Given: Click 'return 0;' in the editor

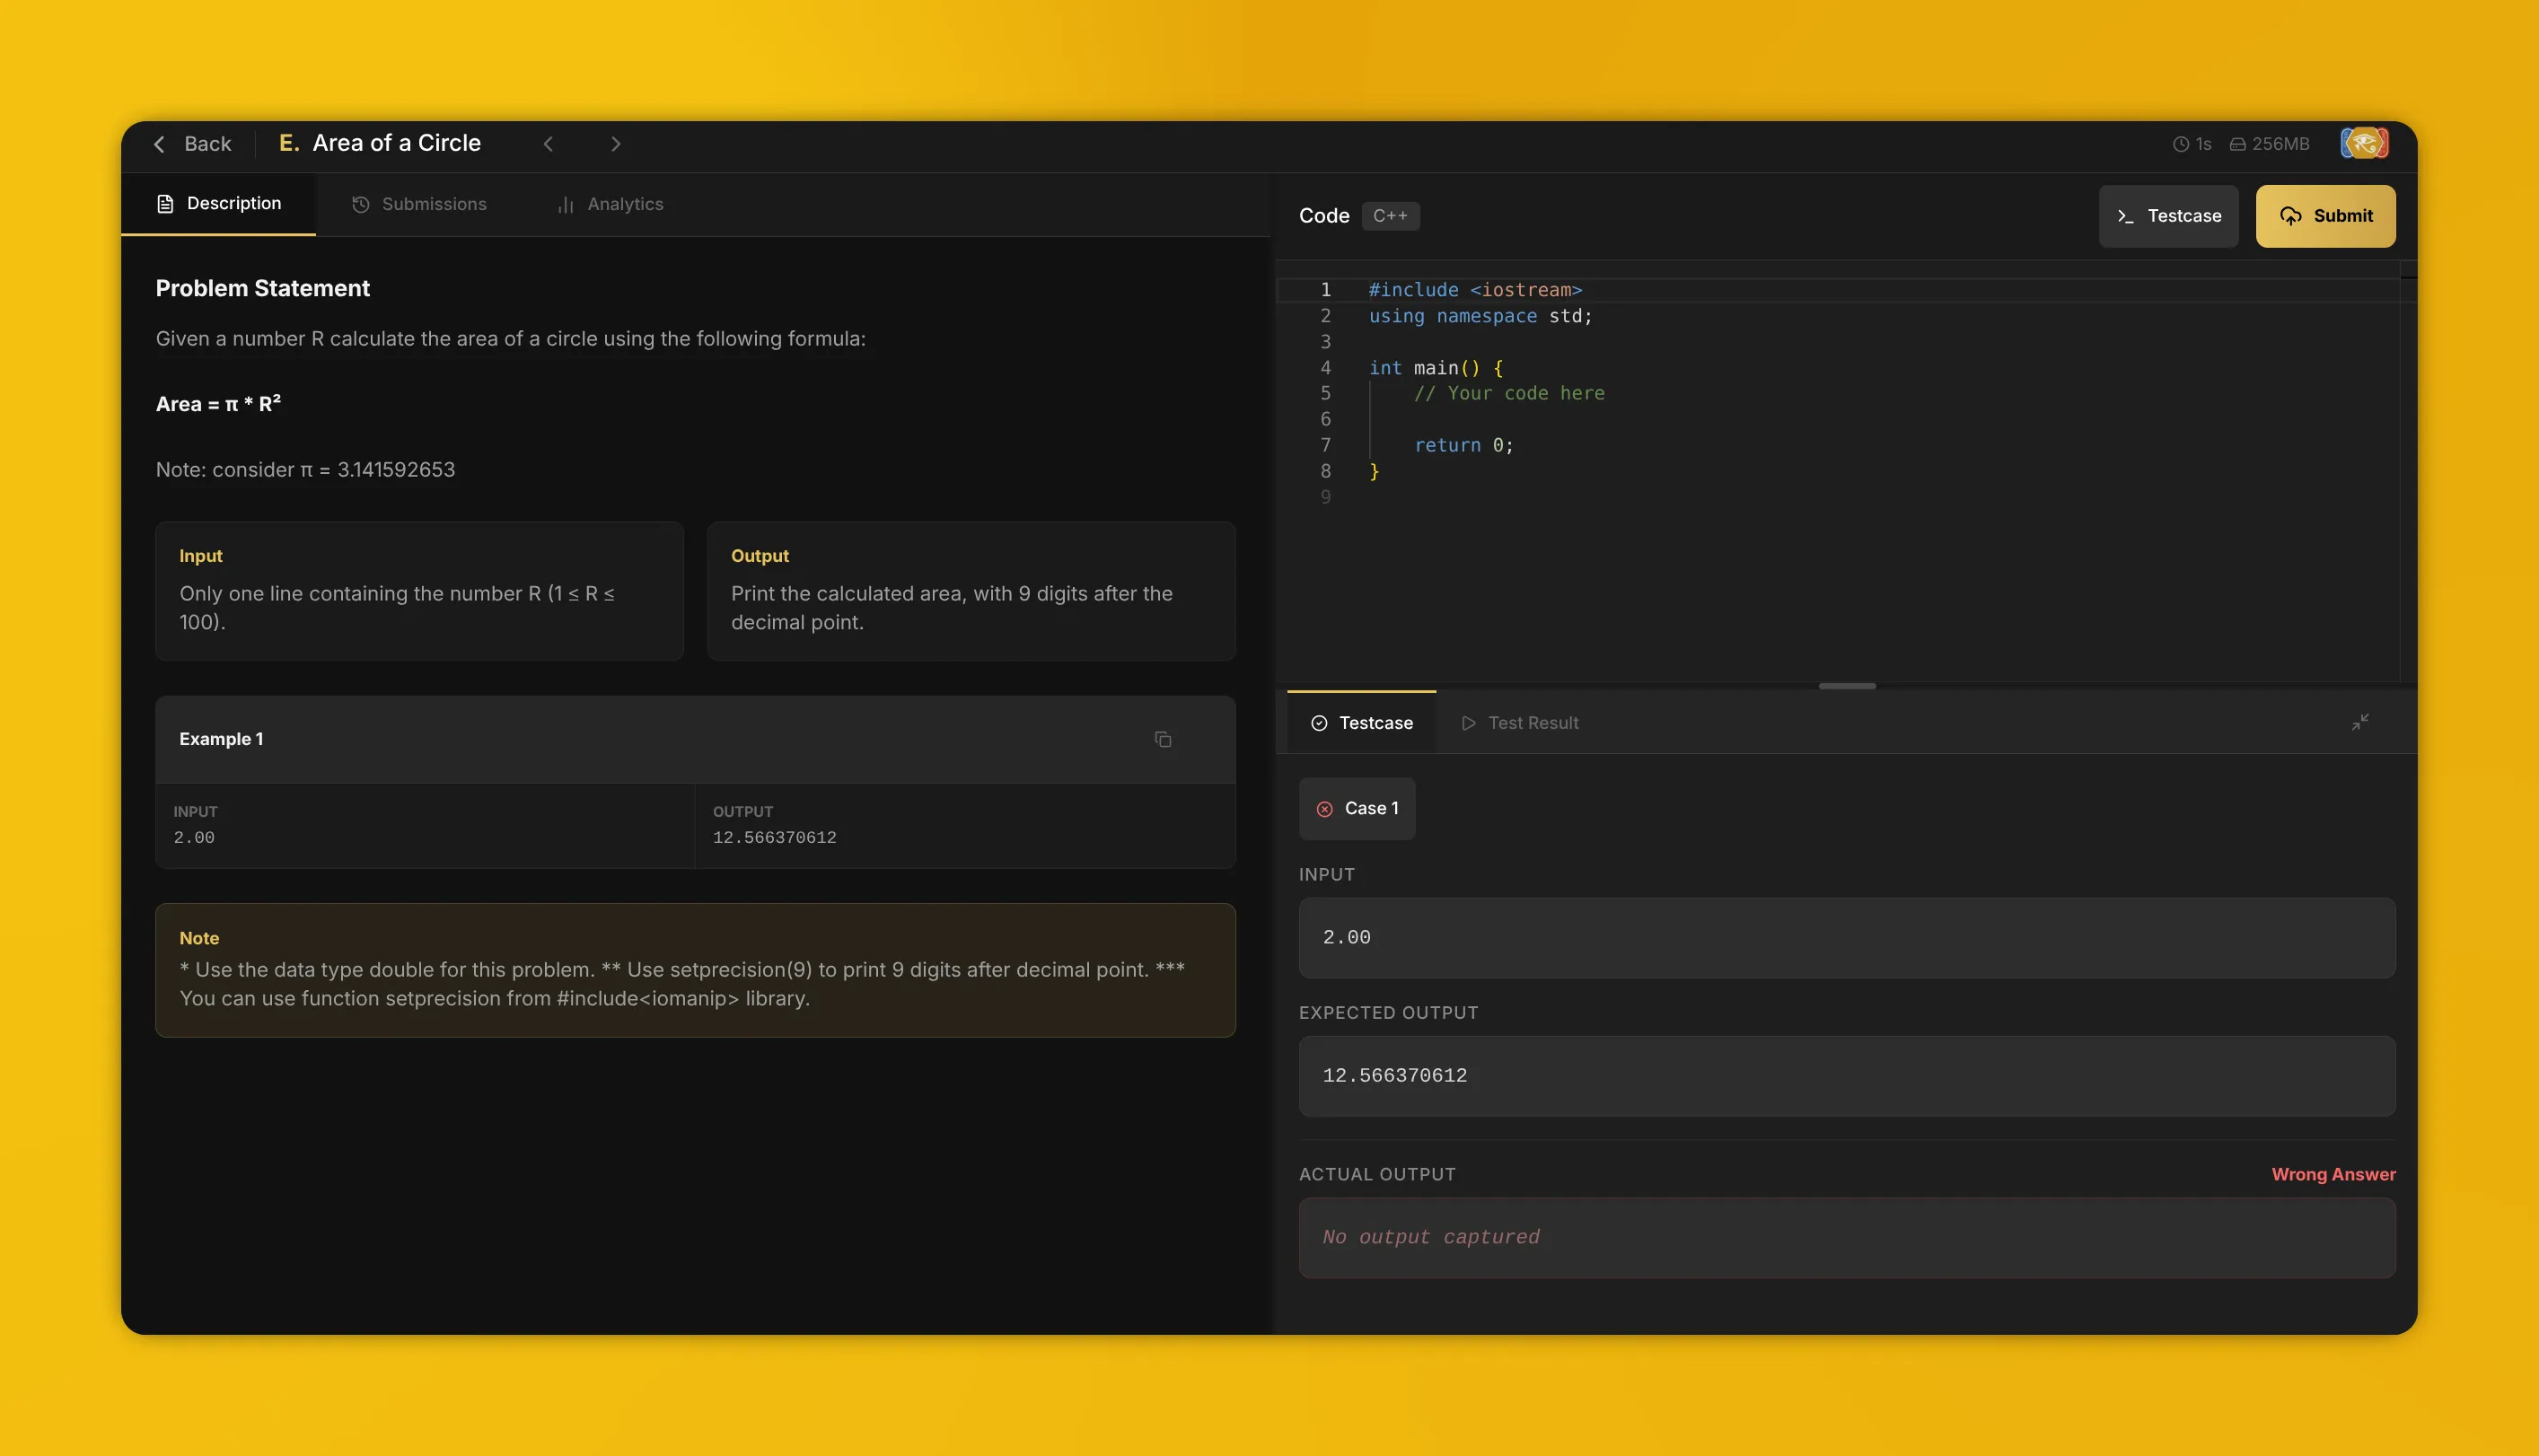Looking at the screenshot, I should 1464,445.
